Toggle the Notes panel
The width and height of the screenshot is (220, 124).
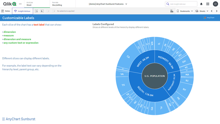(6, 11)
